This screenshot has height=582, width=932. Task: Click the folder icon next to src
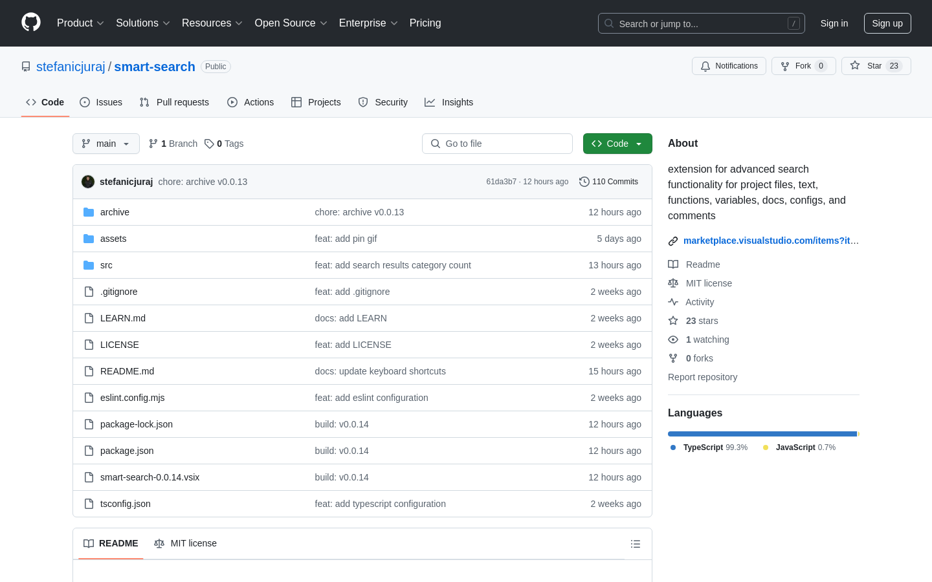(89, 265)
